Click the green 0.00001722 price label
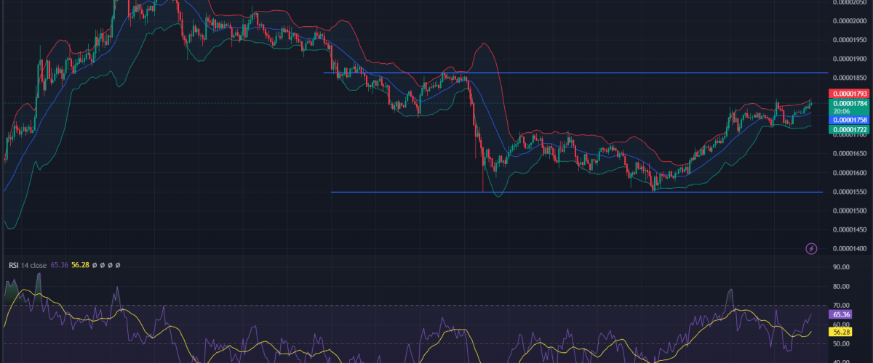The height and width of the screenshot is (363, 873). pyautogui.click(x=850, y=129)
